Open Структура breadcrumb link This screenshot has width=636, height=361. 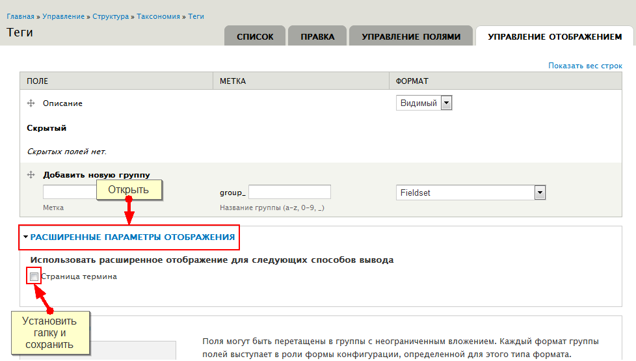111,16
